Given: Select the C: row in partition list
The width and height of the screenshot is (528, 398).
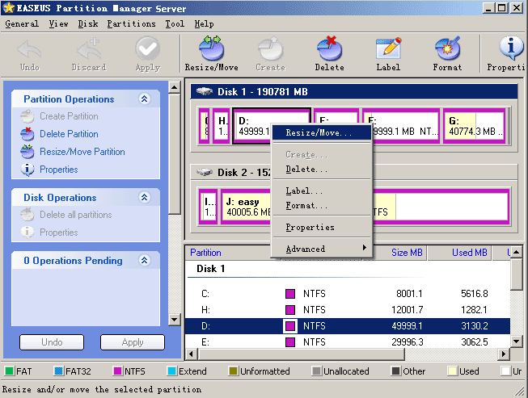Looking at the screenshot, I should pos(348,294).
